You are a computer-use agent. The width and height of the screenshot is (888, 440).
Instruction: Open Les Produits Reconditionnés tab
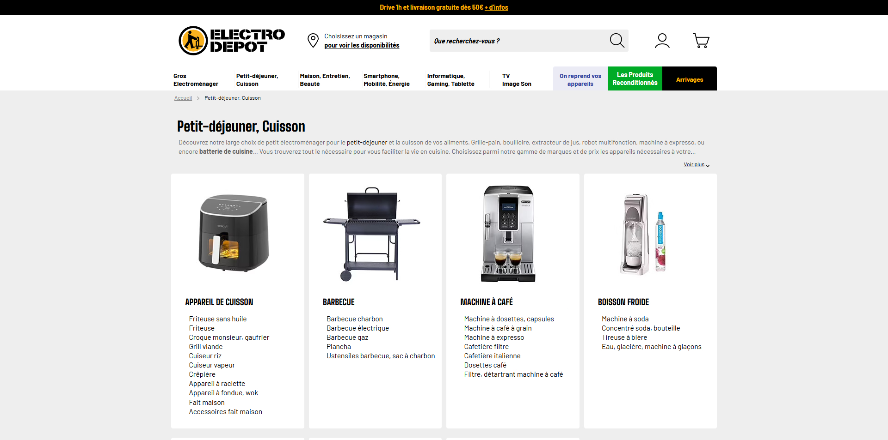click(x=635, y=79)
